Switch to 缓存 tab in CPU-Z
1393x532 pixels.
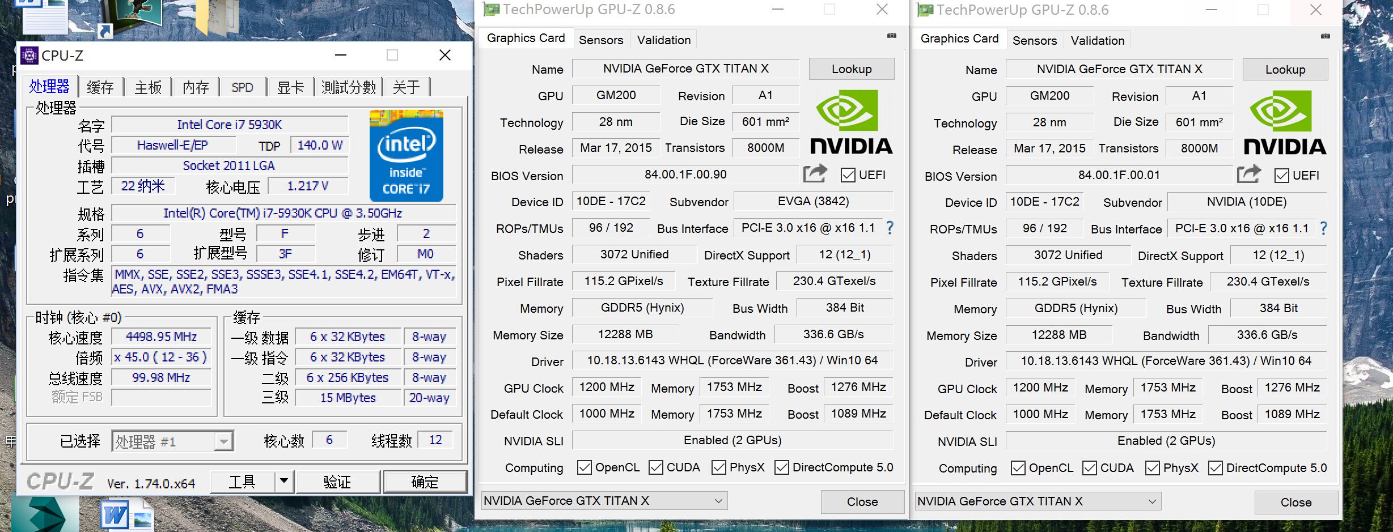(x=101, y=87)
